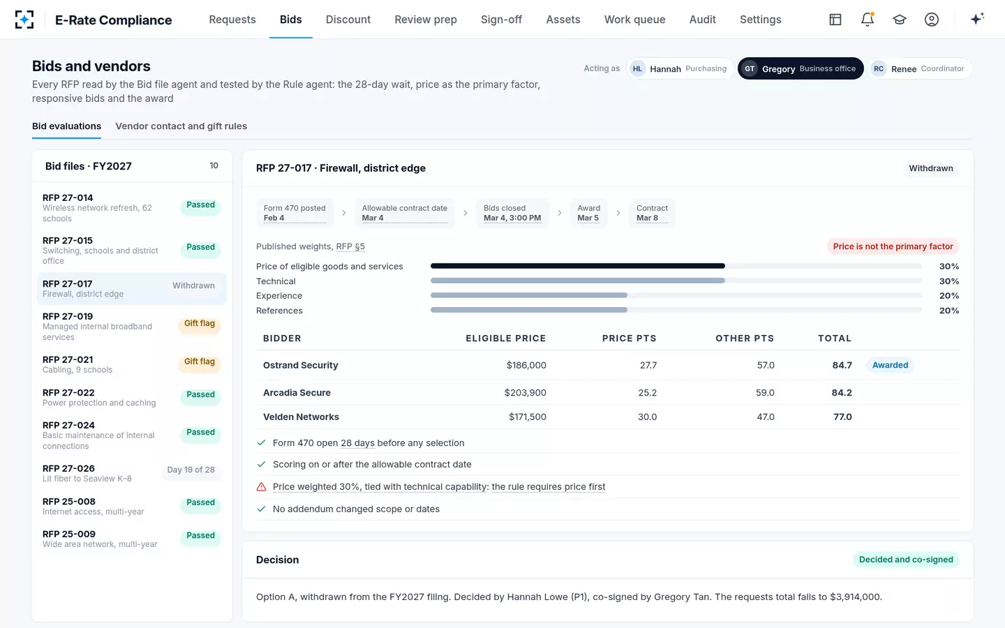Viewport: 1005px width, 628px height.
Task: Select the Bid evaluations sub-tab
Action: pyautogui.click(x=66, y=126)
